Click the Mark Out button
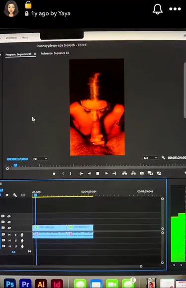Viewport: 186px width, 288px height. [x=71, y=173]
